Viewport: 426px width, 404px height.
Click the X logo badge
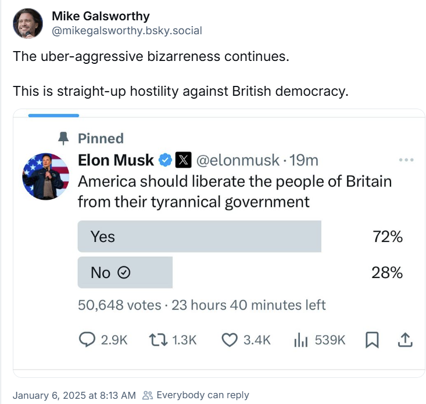(183, 160)
